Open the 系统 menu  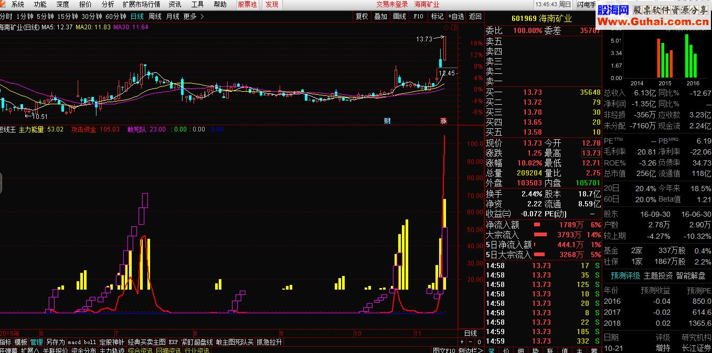pos(18,4)
